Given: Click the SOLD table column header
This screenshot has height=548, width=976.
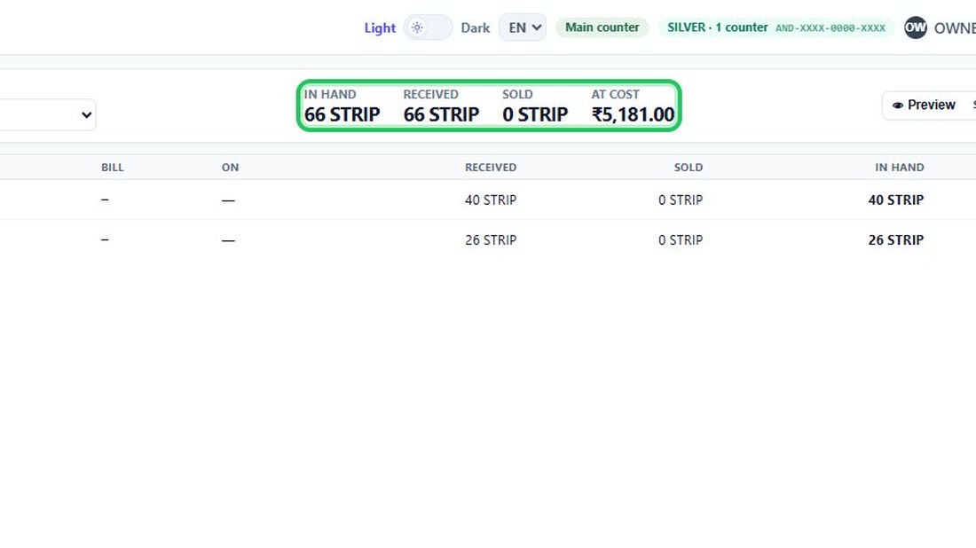Looking at the screenshot, I should (x=689, y=168).
